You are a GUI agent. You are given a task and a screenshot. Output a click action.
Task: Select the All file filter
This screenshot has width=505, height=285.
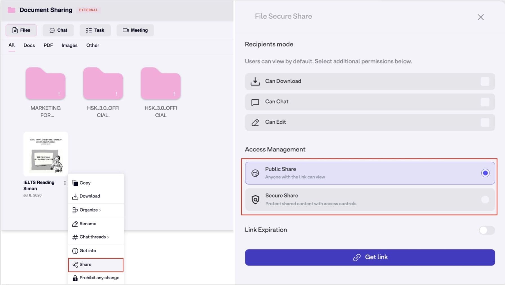point(12,45)
